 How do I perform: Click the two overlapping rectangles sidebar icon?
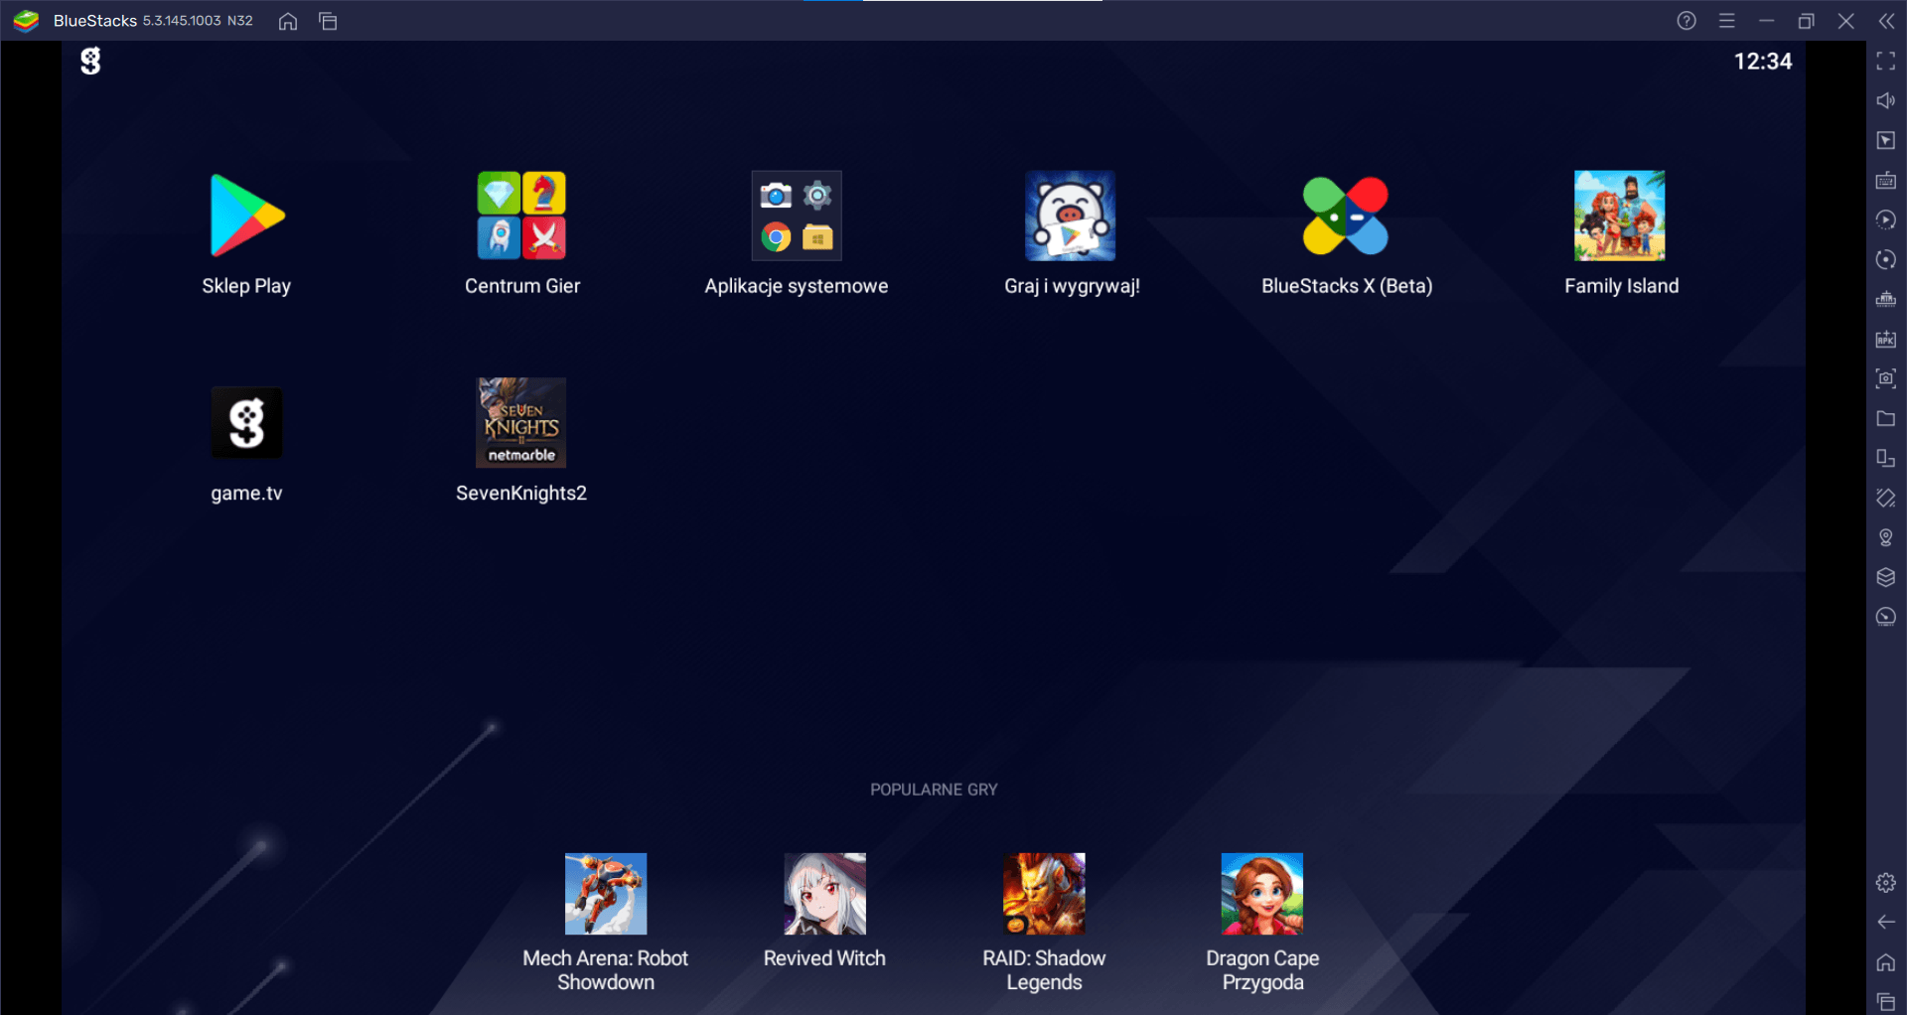click(x=1886, y=459)
